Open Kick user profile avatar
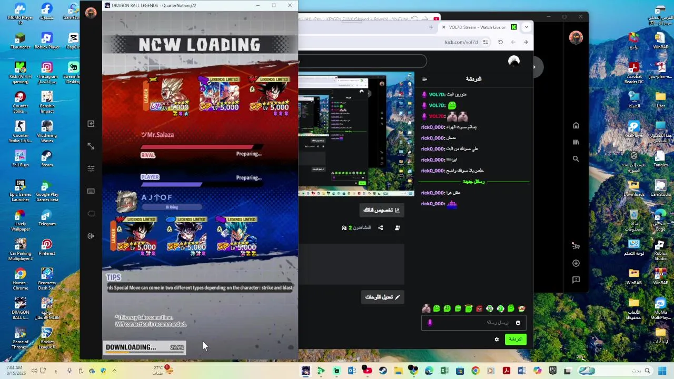674x379 pixels. [x=514, y=61]
